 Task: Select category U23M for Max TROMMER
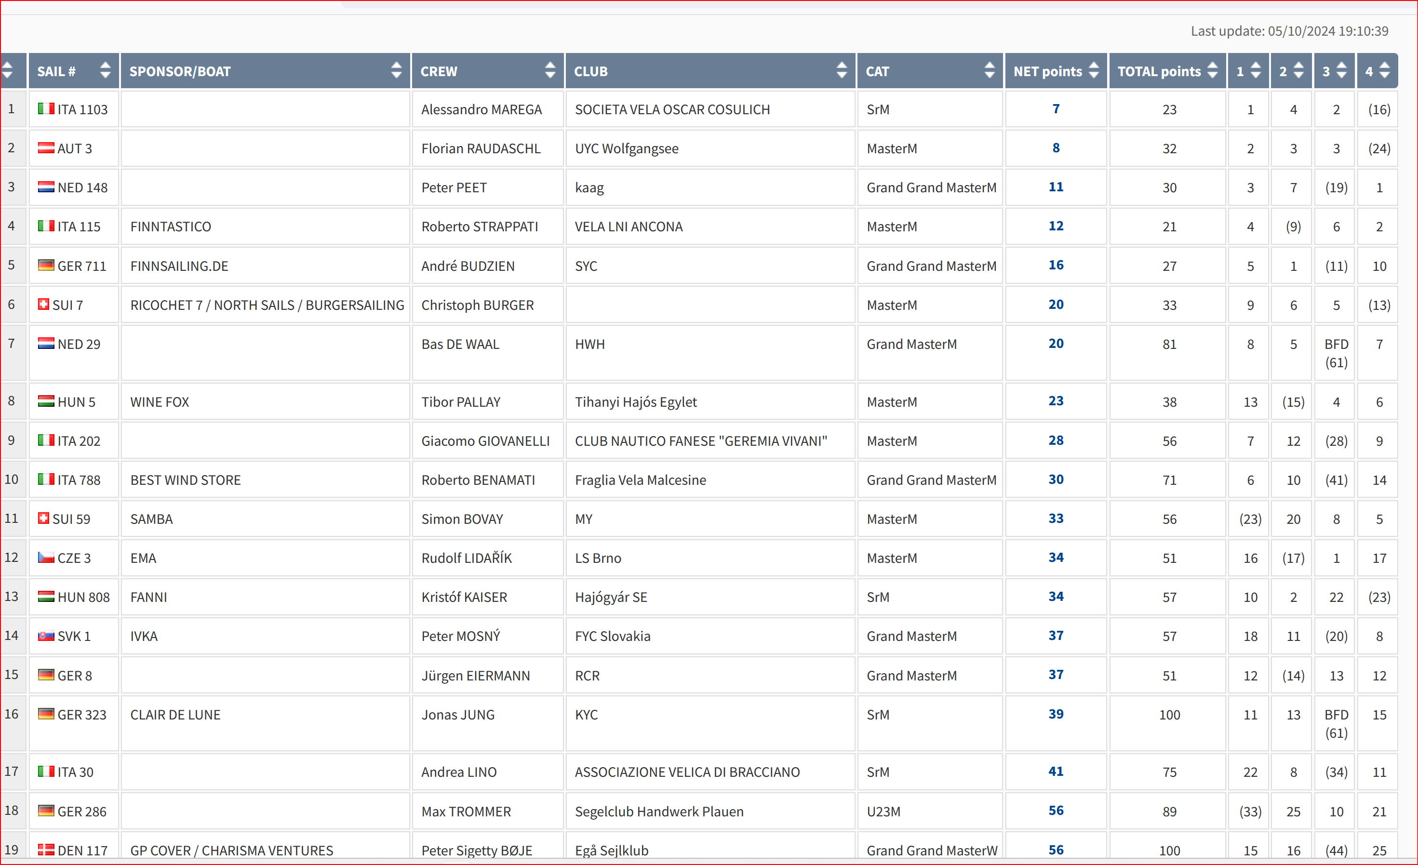click(x=883, y=812)
